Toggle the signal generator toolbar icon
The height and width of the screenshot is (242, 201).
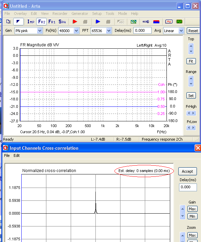tap(18, 22)
